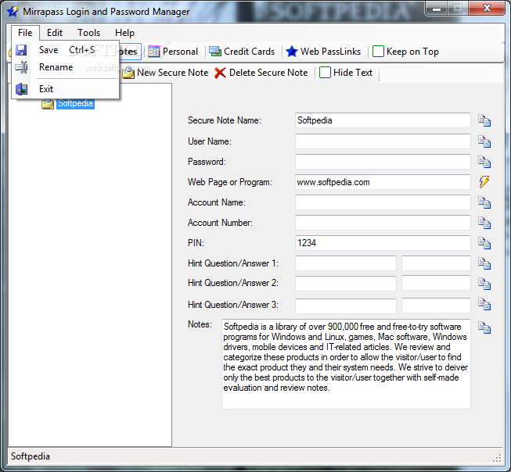Click the Delete Secure Note button
Image resolution: width=511 pixels, height=472 pixels.
pyautogui.click(x=261, y=73)
